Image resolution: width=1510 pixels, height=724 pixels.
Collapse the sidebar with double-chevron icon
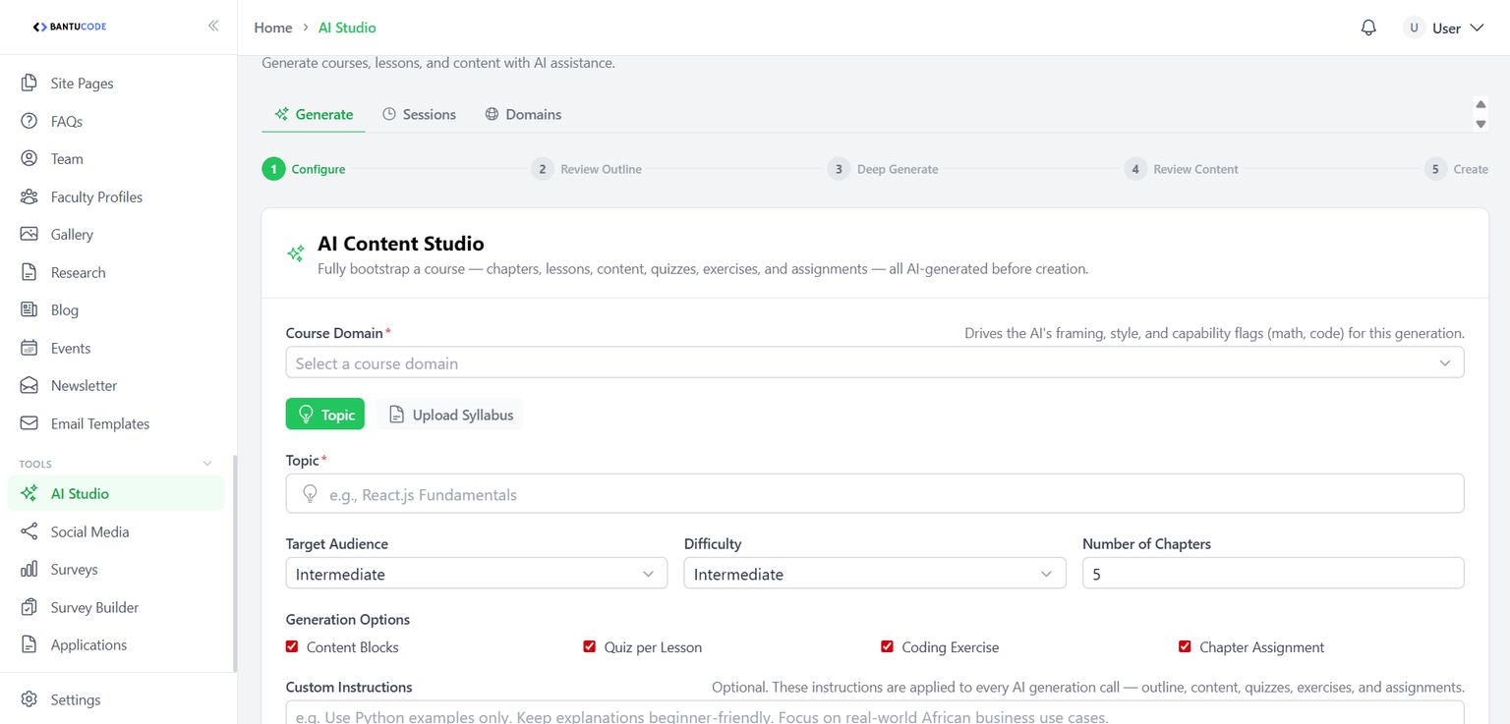(213, 26)
